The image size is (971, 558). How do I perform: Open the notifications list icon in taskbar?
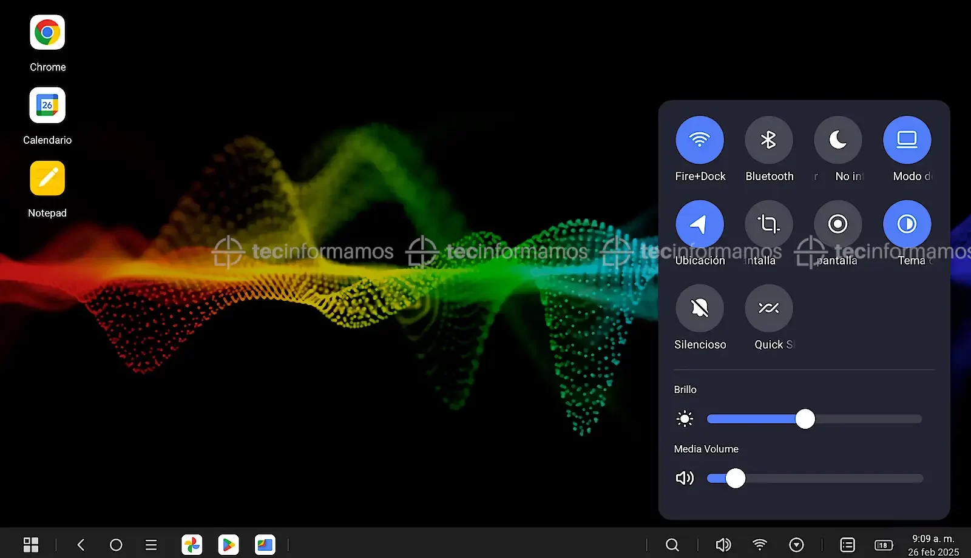[x=847, y=545]
